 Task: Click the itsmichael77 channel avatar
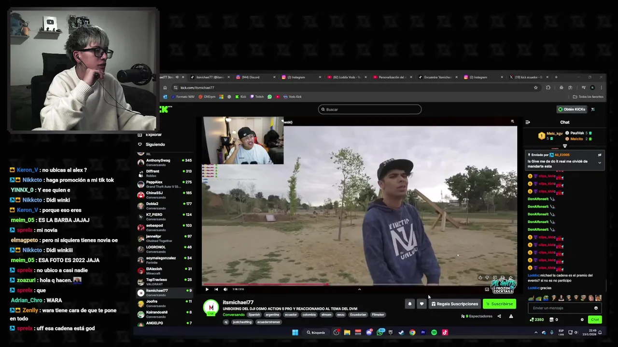(x=211, y=307)
